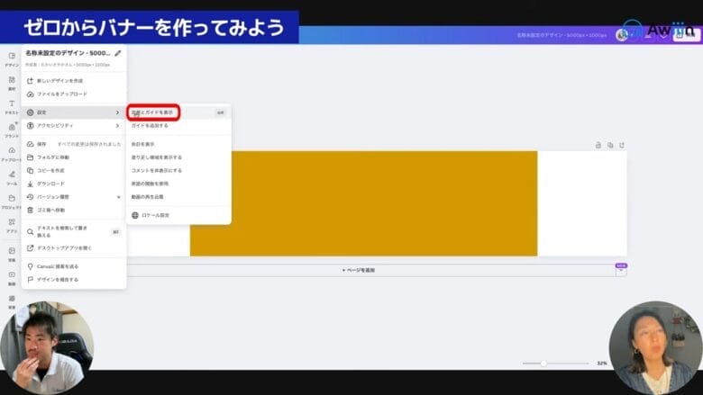Choose ガイドを追加する from the submenu
Viewport: 703px width, 395px height.
coord(178,126)
